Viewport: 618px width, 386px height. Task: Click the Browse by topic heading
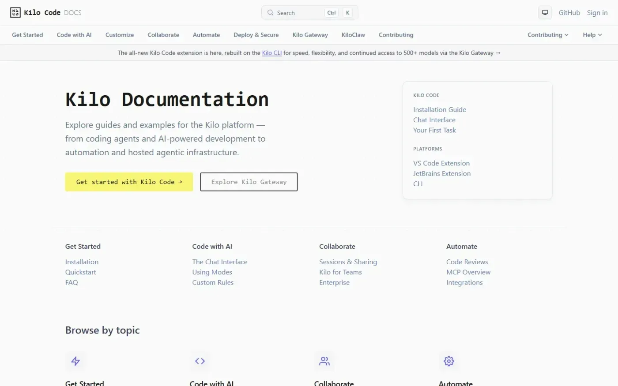point(102,330)
